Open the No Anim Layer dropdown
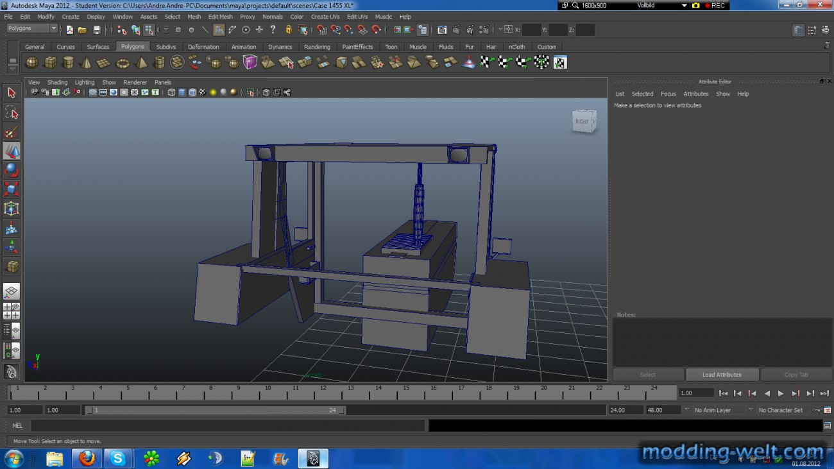This screenshot has height=469, width=834. (x=718, y=410)
